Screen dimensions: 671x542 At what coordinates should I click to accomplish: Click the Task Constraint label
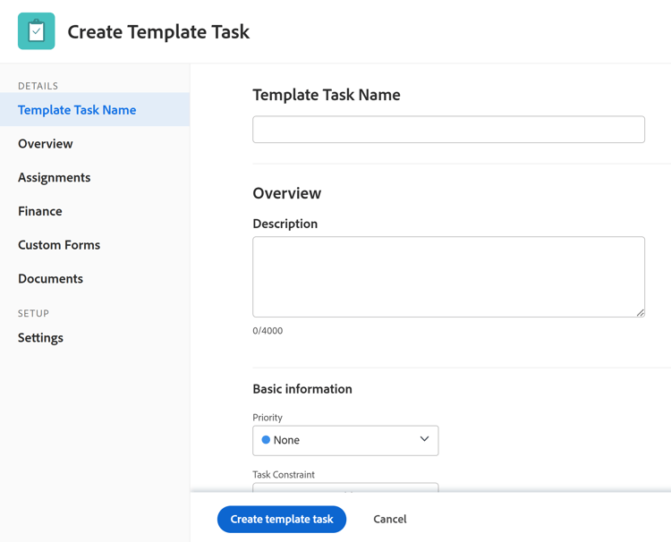pos(284,474)
